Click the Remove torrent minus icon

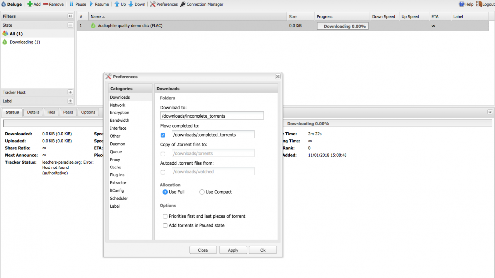(x=46, y=4)
